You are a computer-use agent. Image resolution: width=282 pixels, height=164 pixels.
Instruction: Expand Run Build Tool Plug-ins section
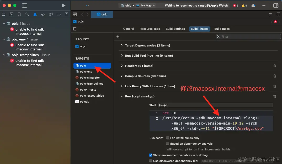[122, 56]
